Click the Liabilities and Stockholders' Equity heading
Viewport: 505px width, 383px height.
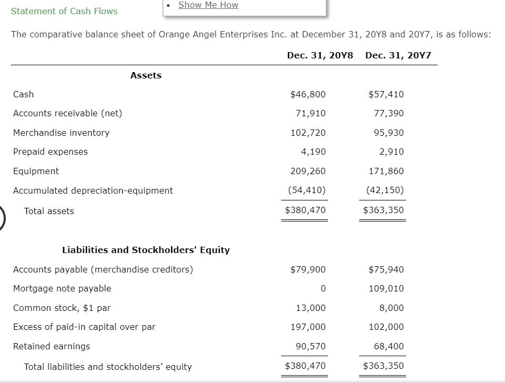point(146,250)
